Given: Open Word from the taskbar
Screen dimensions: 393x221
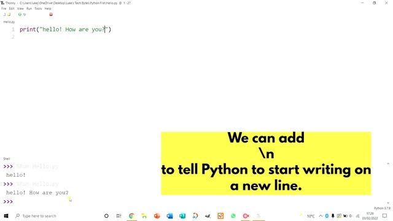Looking at the screenshot, I should pyautogui.click(x=169, y=215).
